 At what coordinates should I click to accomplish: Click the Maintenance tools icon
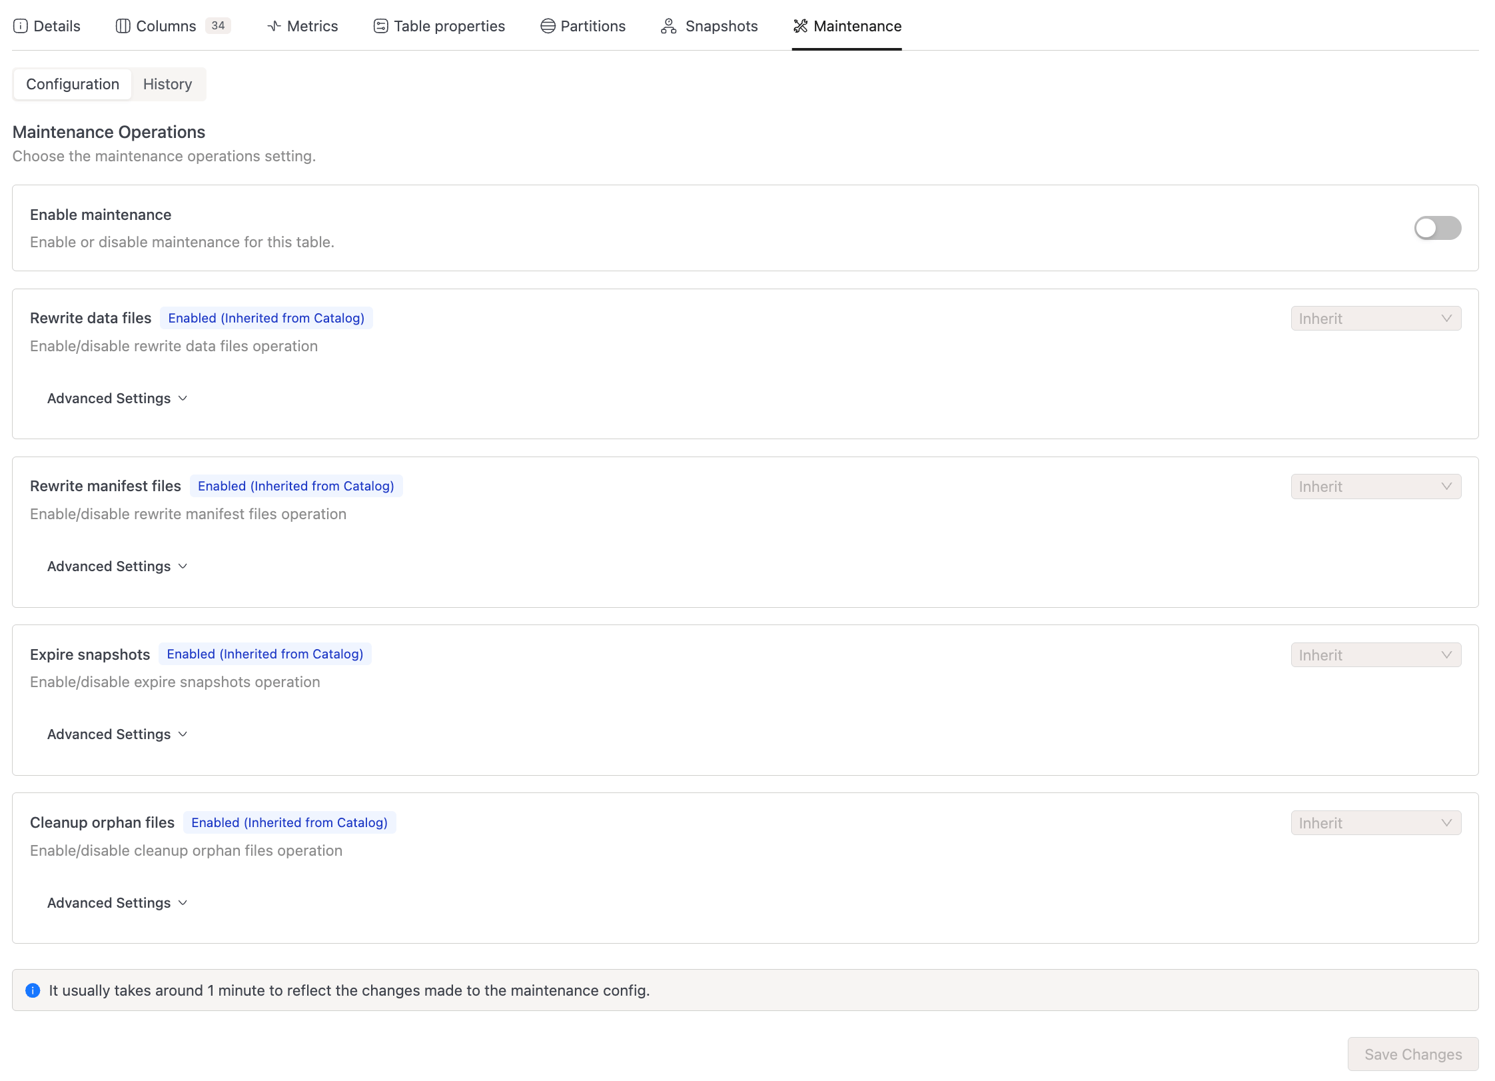tap(800, 26)
